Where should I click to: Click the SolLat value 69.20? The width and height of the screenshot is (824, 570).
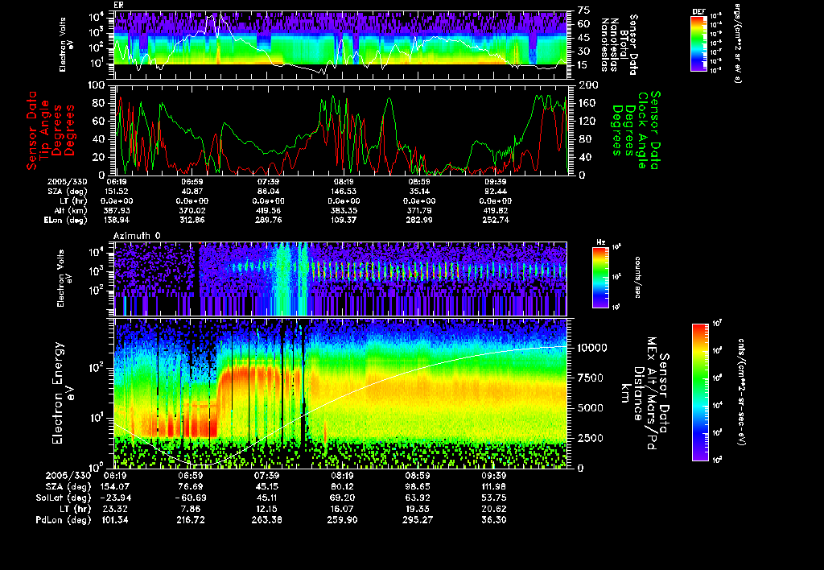coord(343,498)
